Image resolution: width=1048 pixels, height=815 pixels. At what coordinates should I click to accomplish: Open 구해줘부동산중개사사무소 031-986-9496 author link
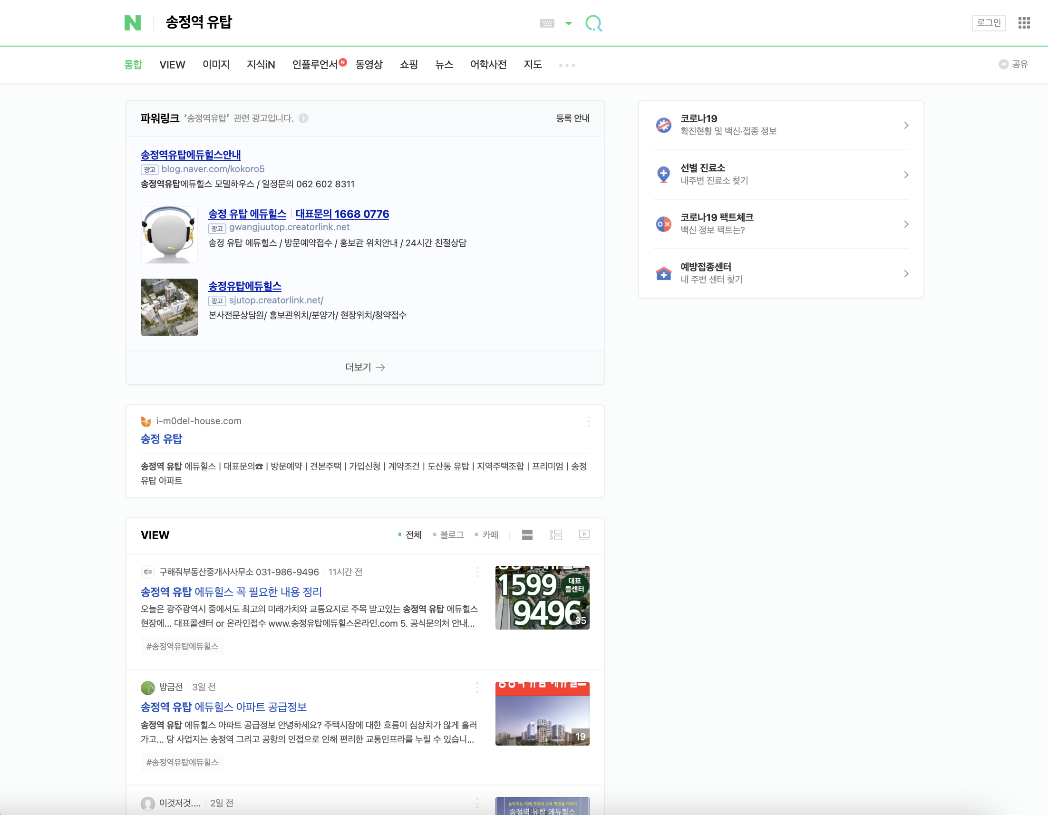pos(239,572)
